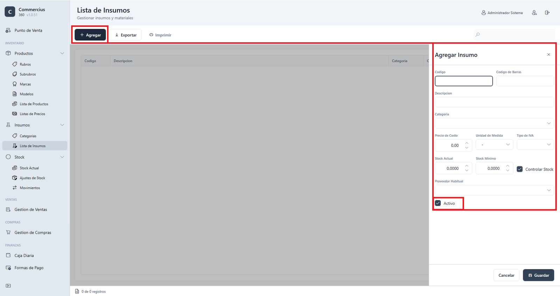Screen dimensions: 560x296
Task: Collapse the Stock menu chevron
Action: point(62,157)
